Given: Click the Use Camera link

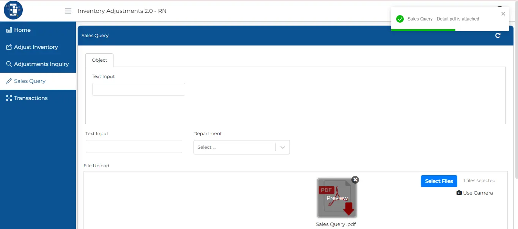Looking at the screenshot, I should [x=477, y=193].
